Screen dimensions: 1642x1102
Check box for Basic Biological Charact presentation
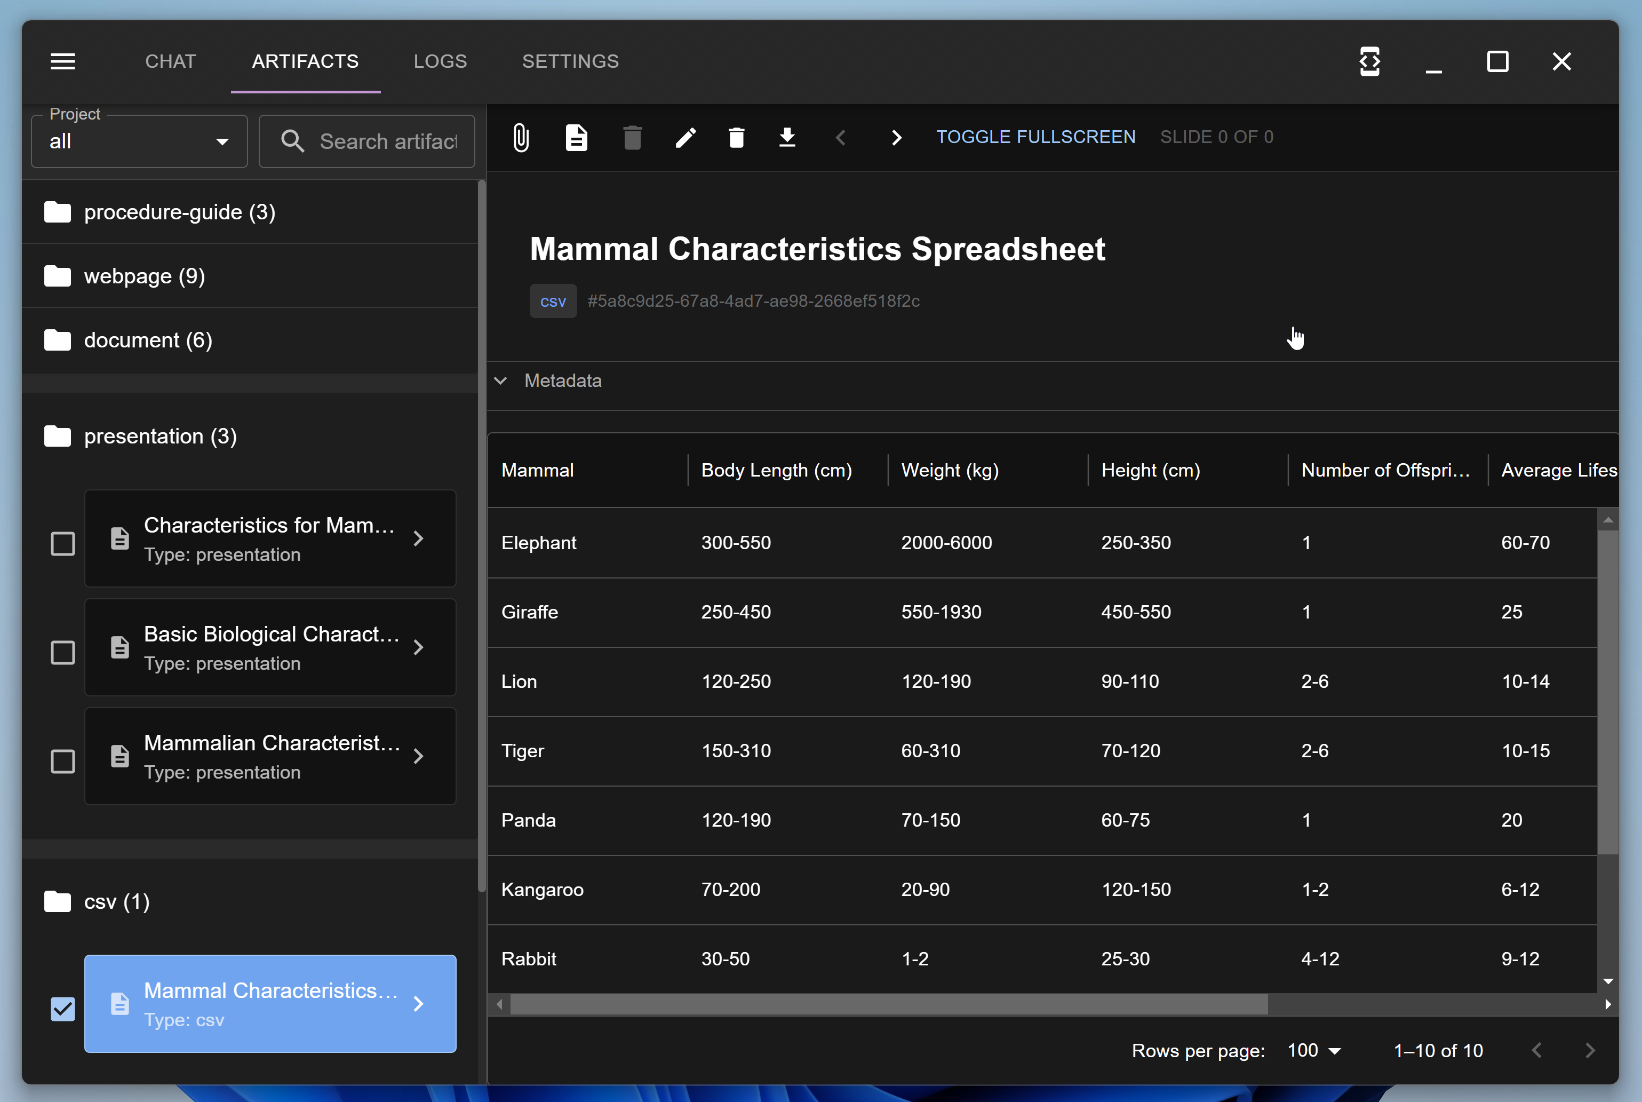[x=63, y=652]
